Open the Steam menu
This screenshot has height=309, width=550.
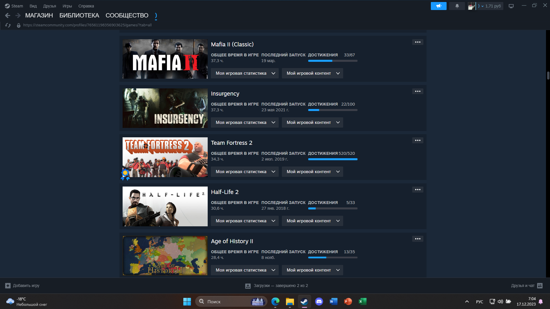14,6
